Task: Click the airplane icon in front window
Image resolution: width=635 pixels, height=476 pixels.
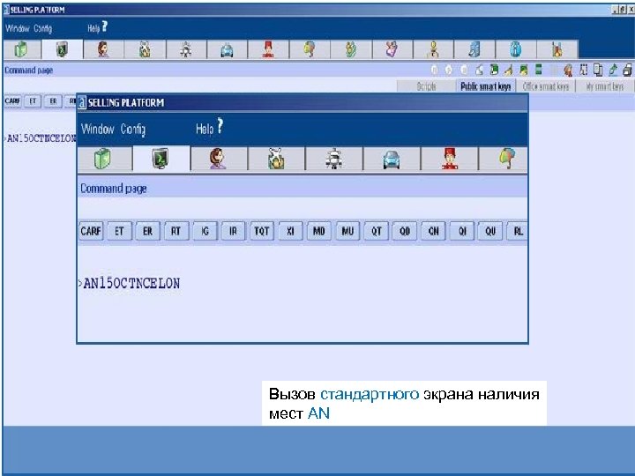Action: pos(276,159)
